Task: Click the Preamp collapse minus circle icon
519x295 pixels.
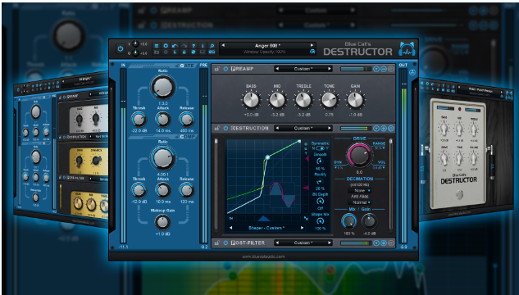Action: pos(384,69)
